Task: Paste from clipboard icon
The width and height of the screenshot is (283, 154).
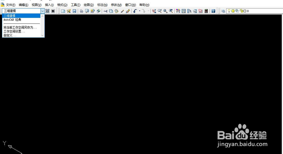Action: coord(117,11)
